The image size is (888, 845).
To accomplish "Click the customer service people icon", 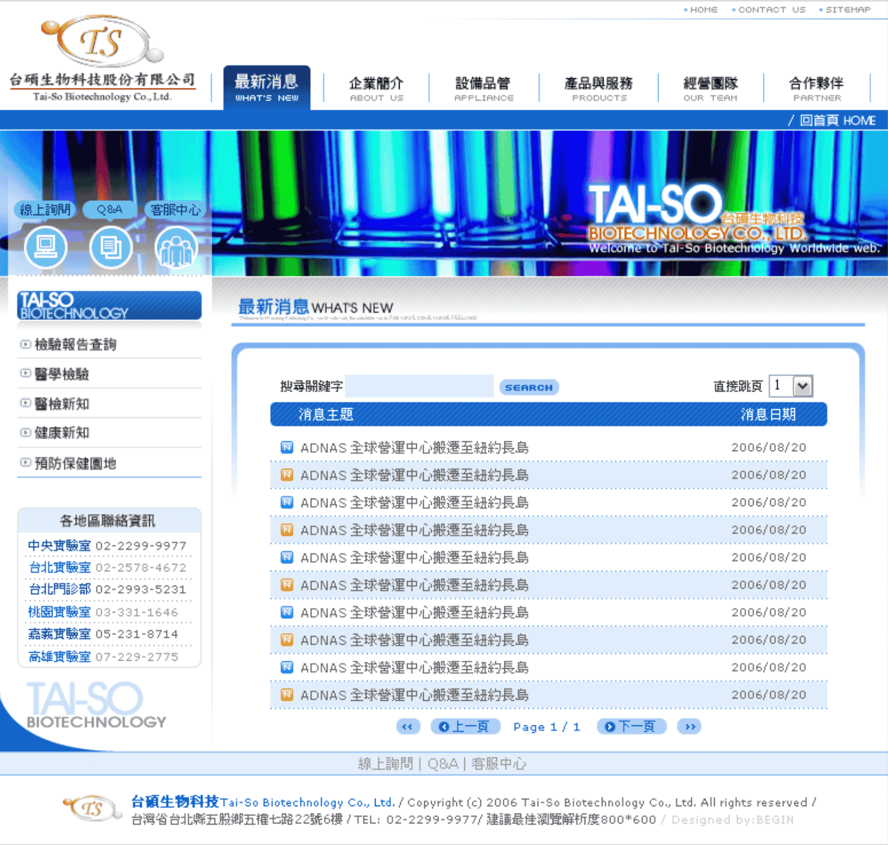I will click(x=176, y=248).
